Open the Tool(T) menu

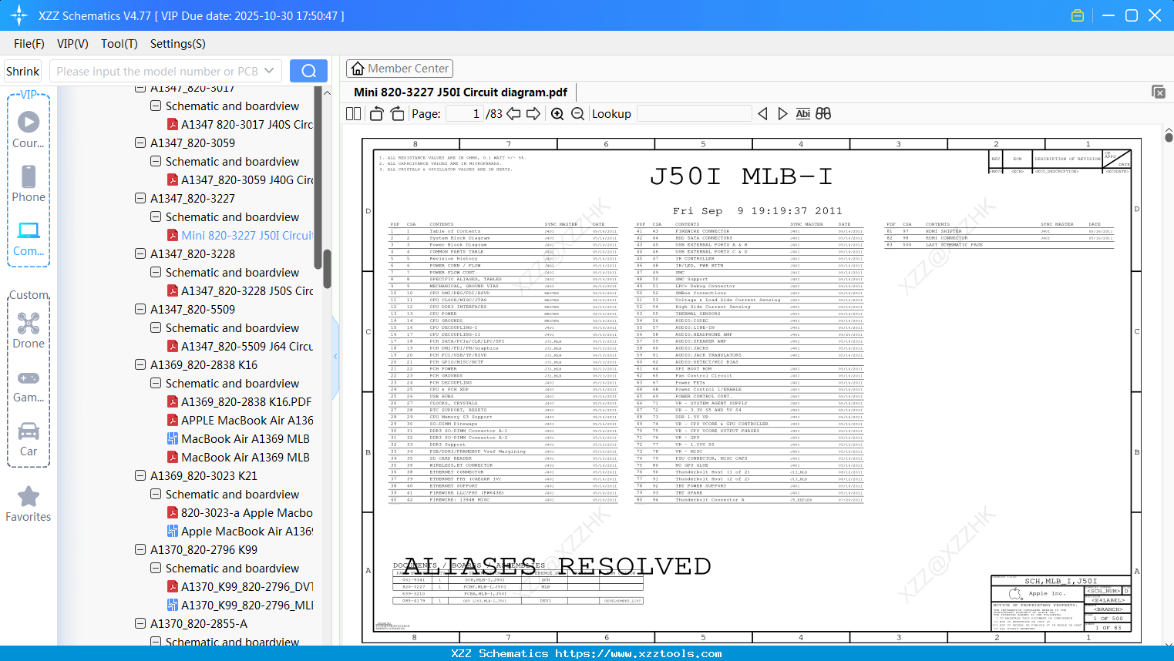[119, 44]
